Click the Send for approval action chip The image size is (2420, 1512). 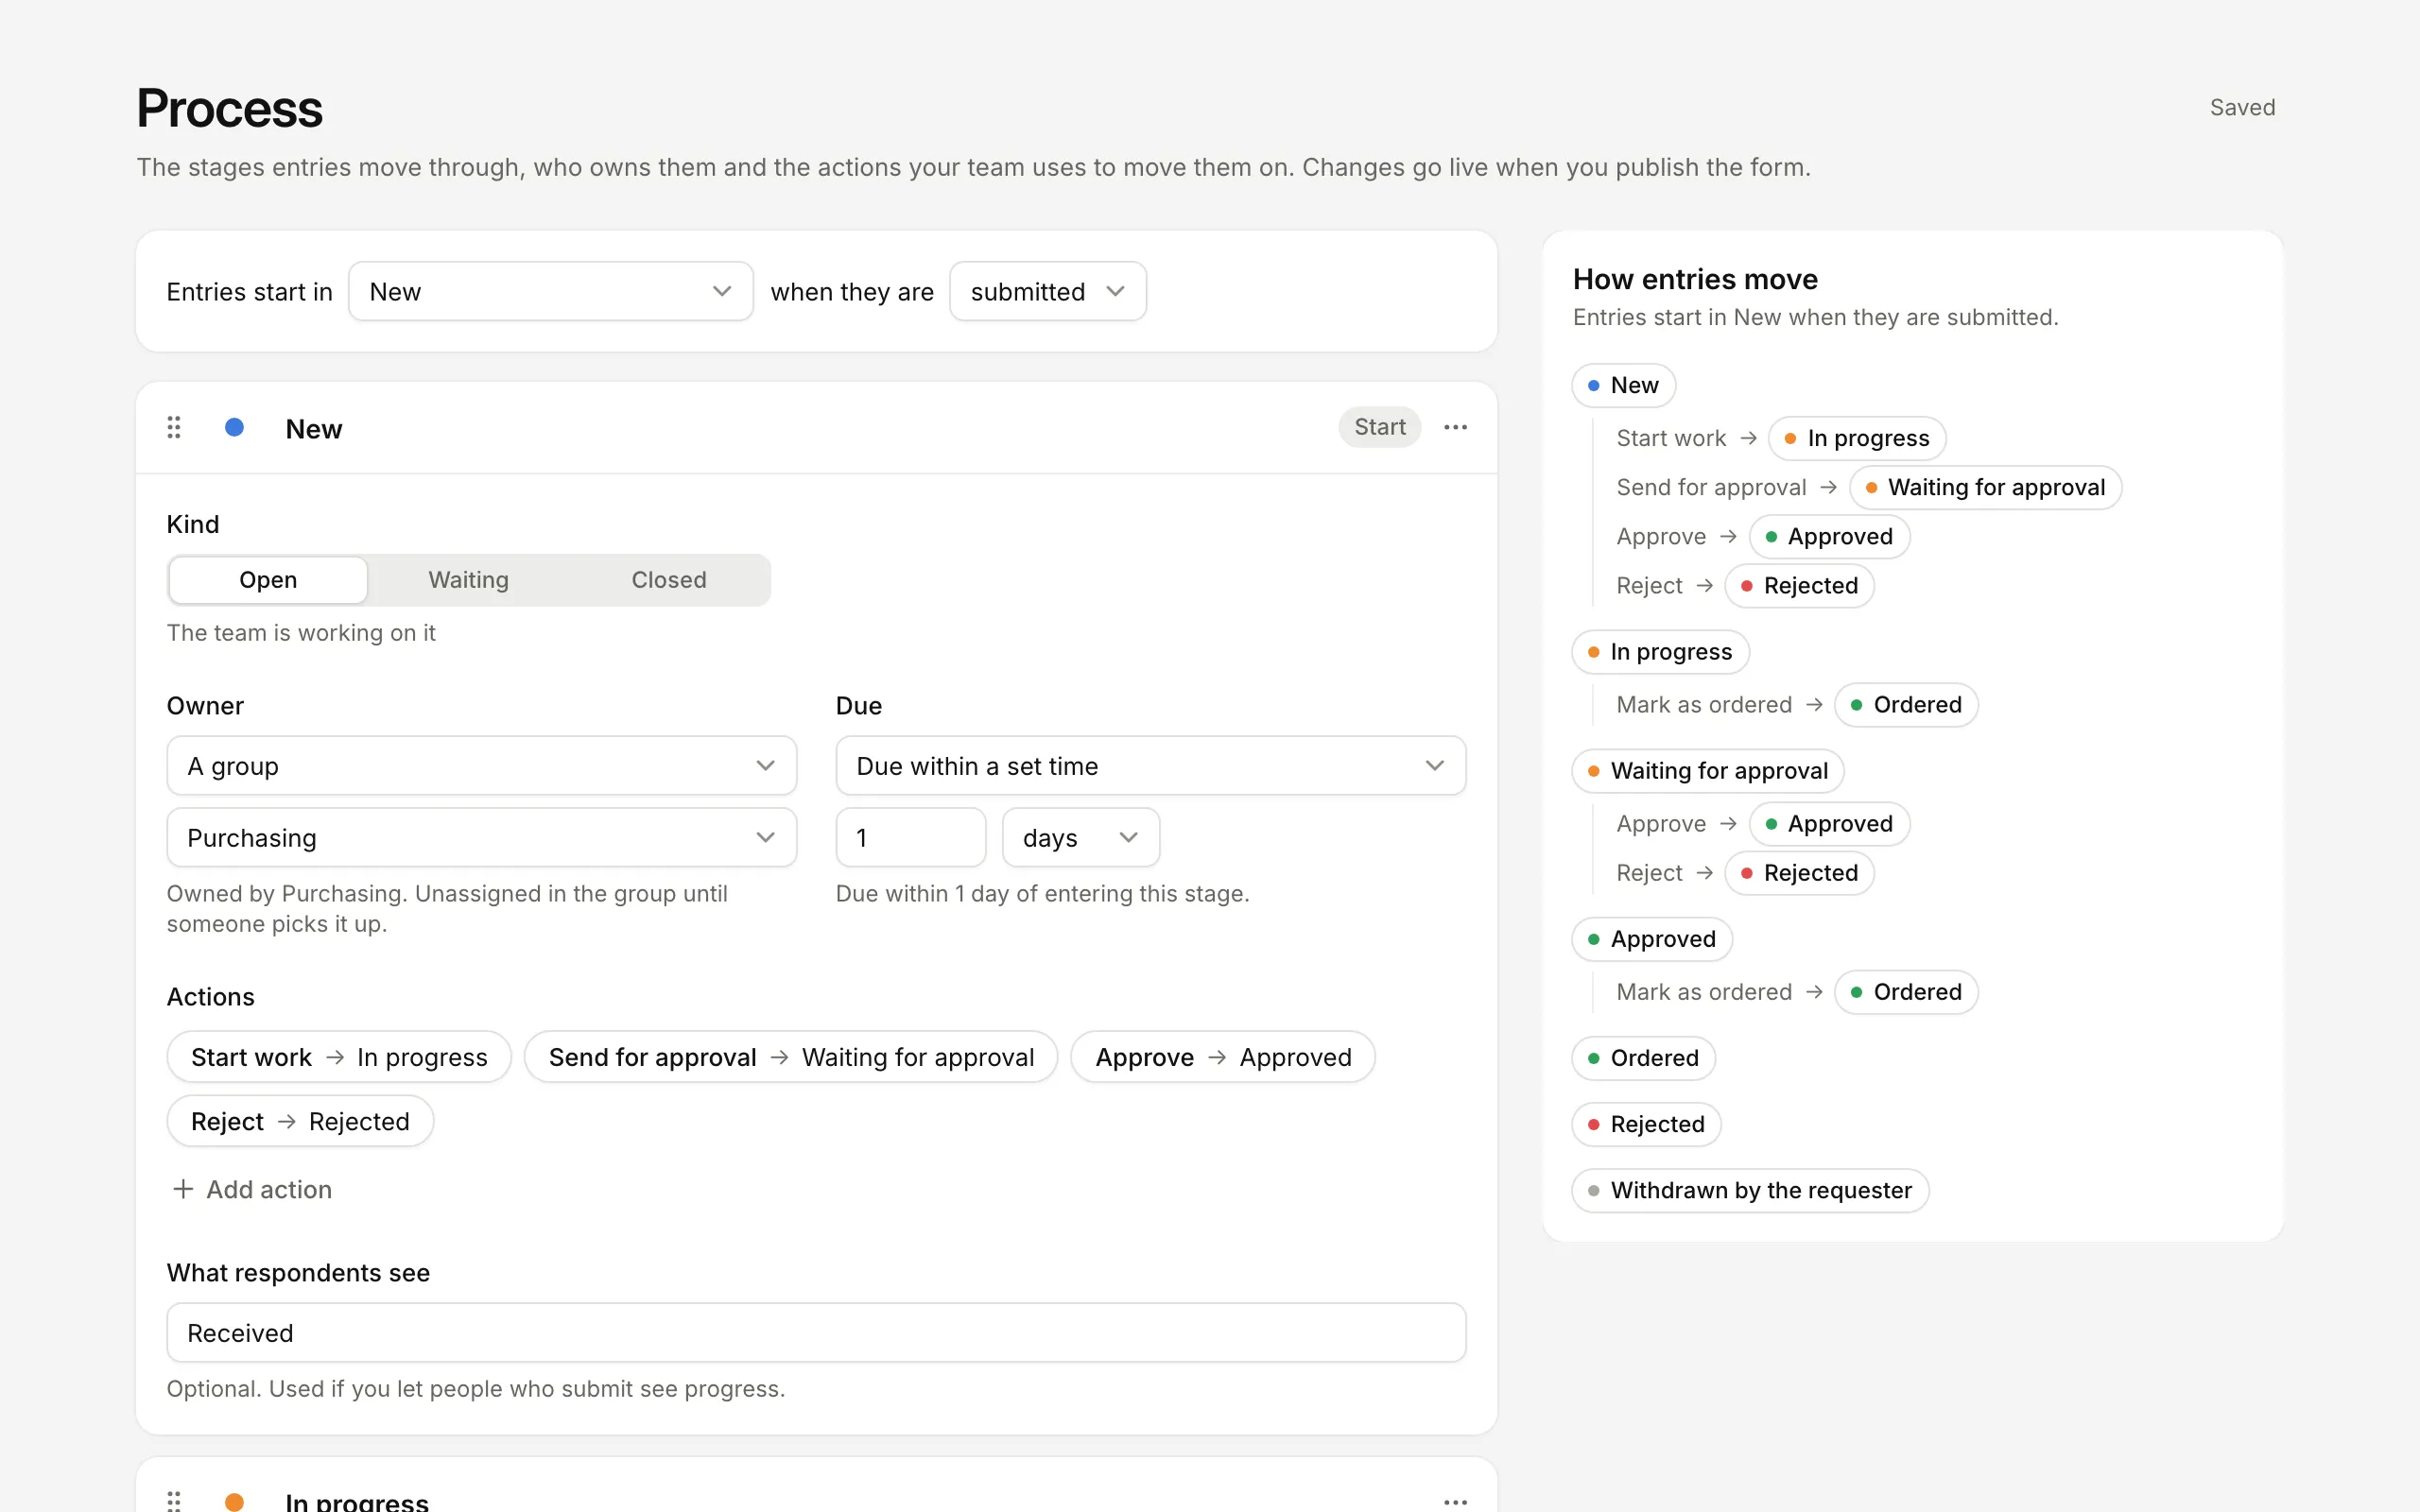pyautogui.click(x=791, y=1057)
